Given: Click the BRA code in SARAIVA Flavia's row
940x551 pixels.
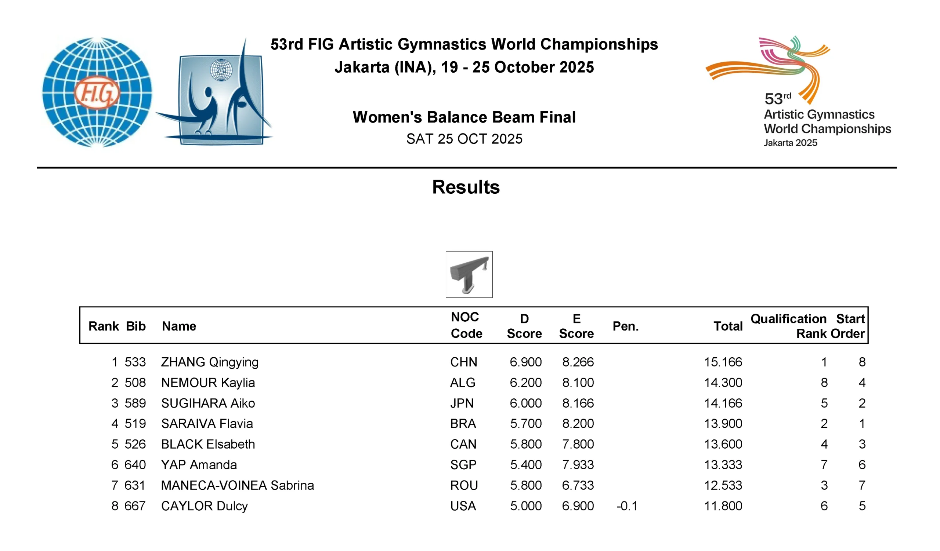Looking at the screenshot, I should (x=463, y=424).
